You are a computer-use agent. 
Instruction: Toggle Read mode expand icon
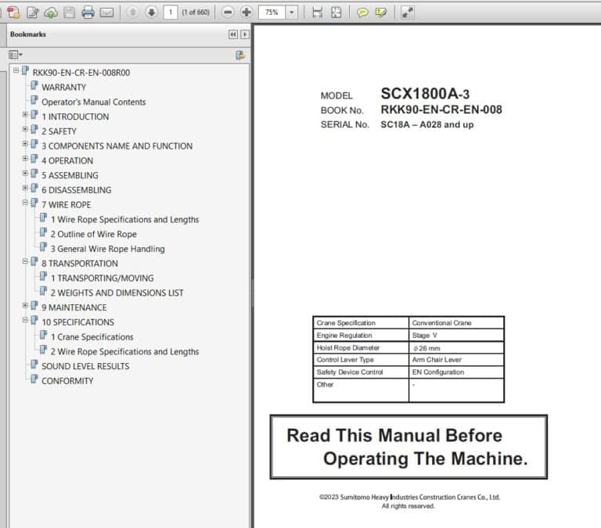click(407, 13)
